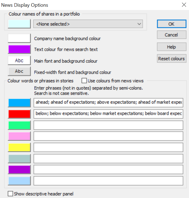Image resolution: width=189 pixels, height=198 pixels.
Task: Change the blue phrase colour swatch
Action: coord(19,103)
